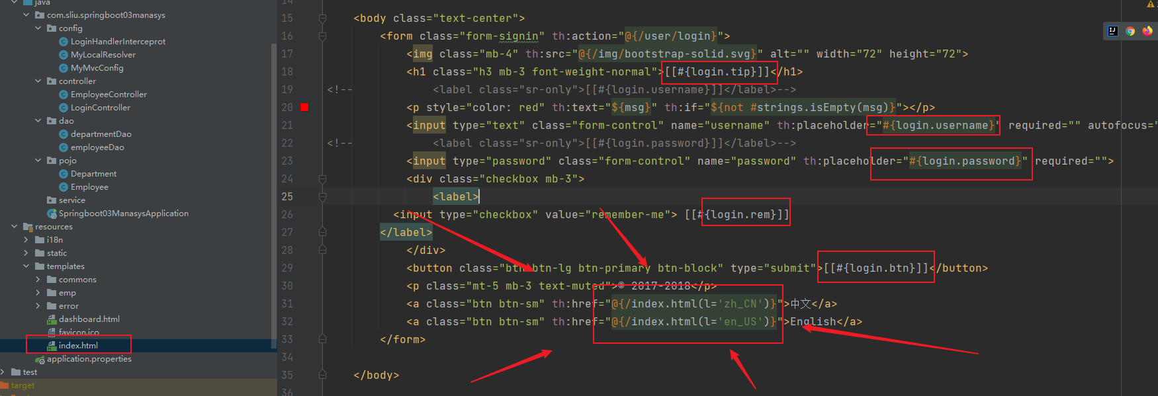Click line number 25 in gutter

[x=287, y=197]
